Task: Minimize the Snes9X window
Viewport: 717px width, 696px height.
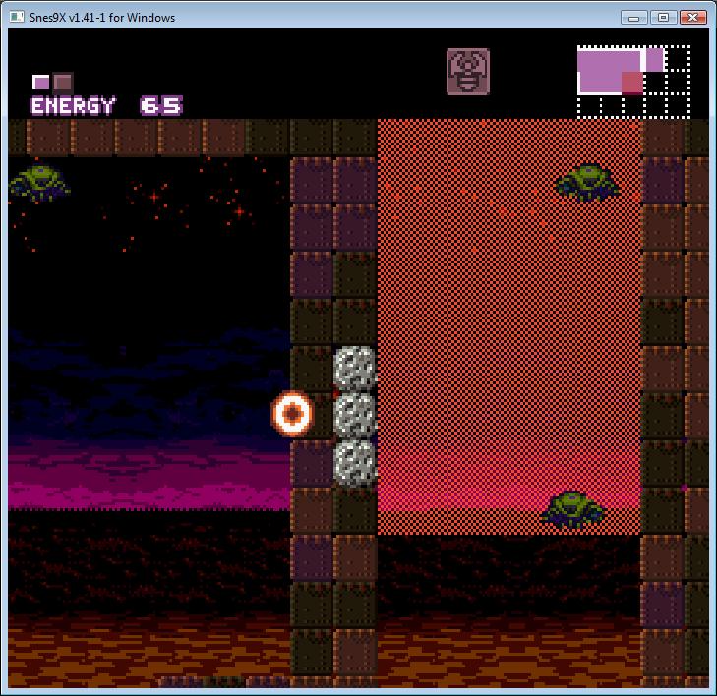Action: 633,18
